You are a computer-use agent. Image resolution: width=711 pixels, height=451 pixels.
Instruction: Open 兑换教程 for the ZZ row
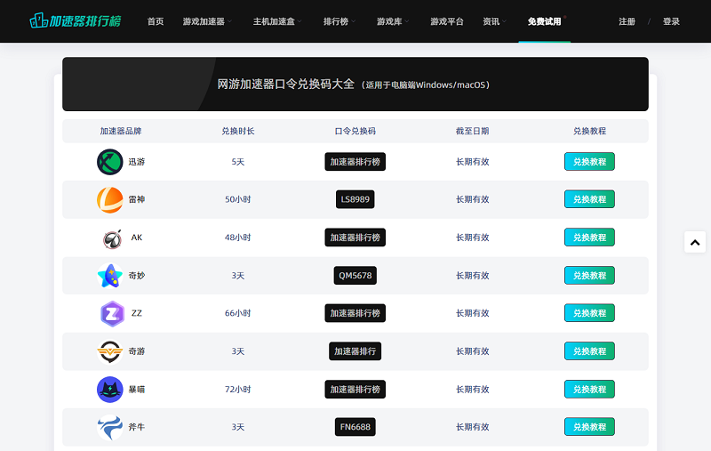click(589, 313)
